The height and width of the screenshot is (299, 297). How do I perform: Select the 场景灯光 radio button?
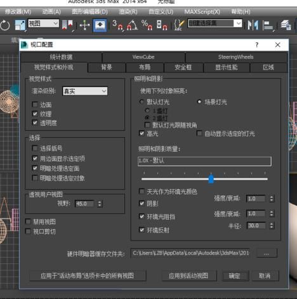(x=199, y=102)
